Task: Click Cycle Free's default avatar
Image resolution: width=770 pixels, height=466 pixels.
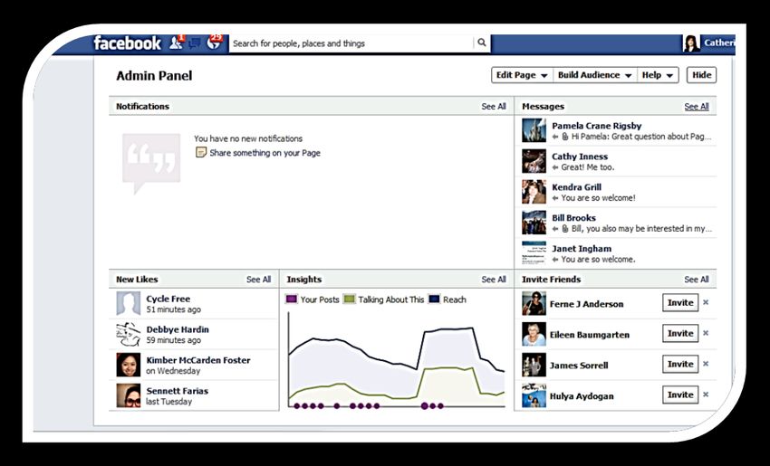Action: (x=128, y=304)
